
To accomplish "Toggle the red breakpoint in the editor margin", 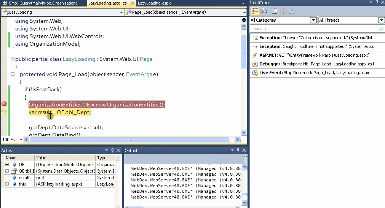I will 4,104.
